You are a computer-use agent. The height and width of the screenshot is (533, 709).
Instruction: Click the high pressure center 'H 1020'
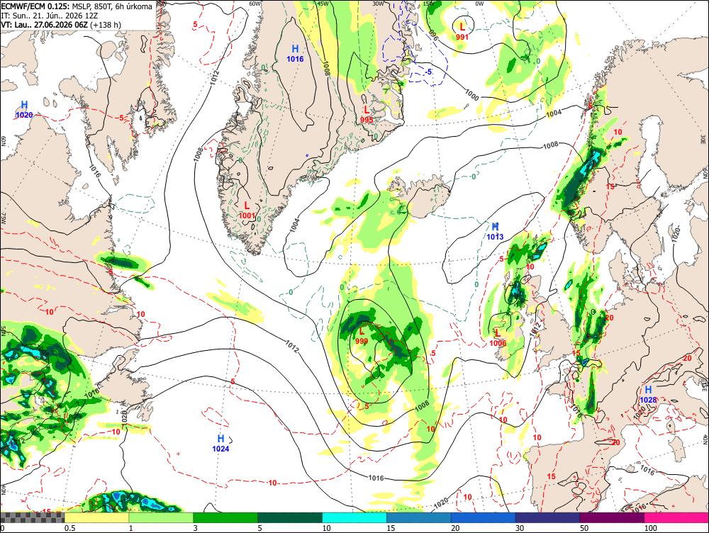click(24, 110)
